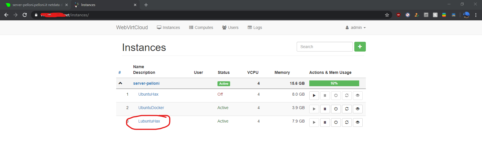Click play button in UbuntuDocker row
Image resolution: width=482 pixels, height=148 pixels.
pos(314,109)
